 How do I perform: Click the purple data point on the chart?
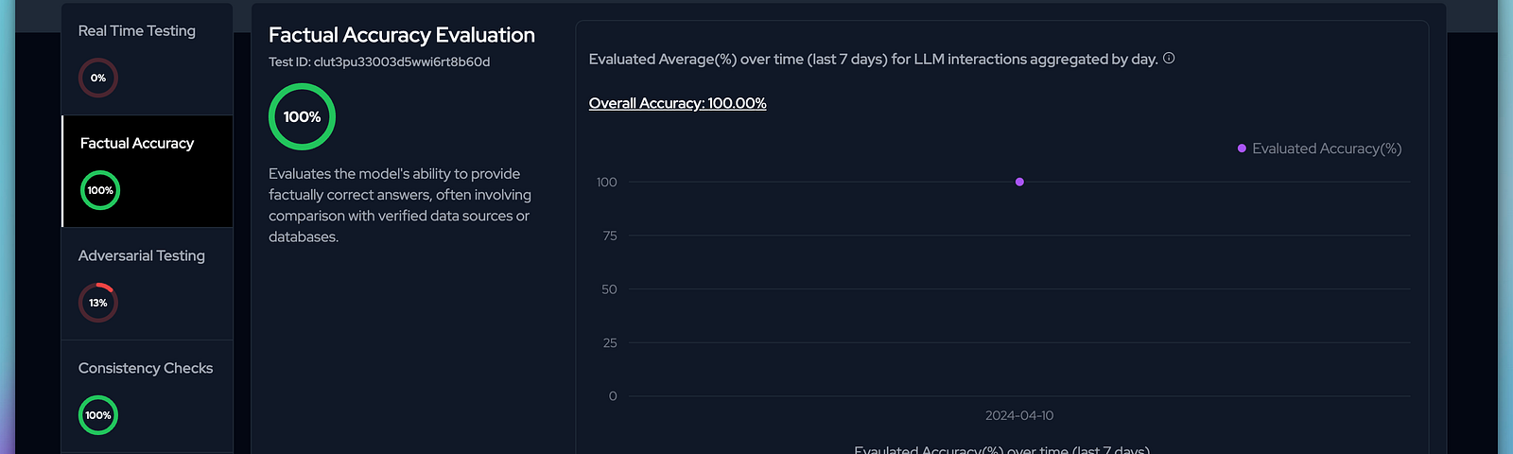coord(1019,182)
